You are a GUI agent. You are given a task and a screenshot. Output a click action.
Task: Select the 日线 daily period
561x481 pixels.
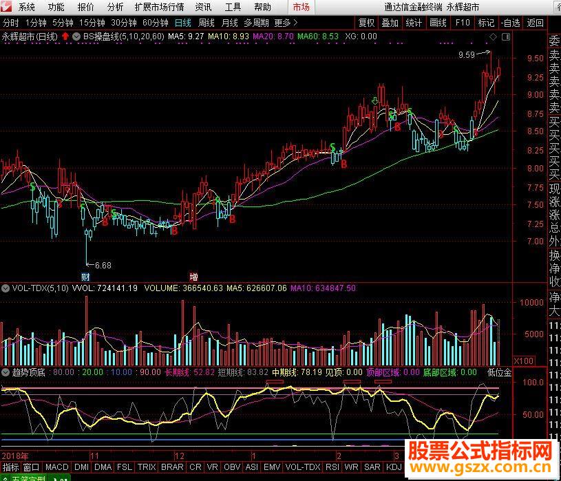(x=183, y=23)
